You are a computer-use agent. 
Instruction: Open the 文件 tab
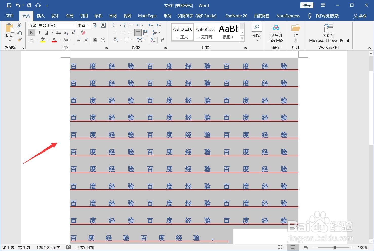(x=10, y=16)
